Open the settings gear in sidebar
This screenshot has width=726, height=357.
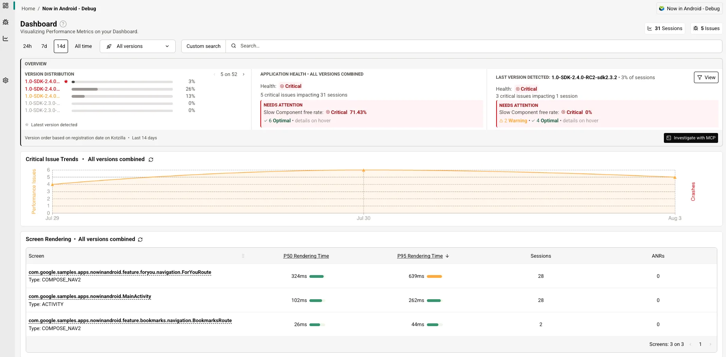pyautogui.click(x=6, y=80)
